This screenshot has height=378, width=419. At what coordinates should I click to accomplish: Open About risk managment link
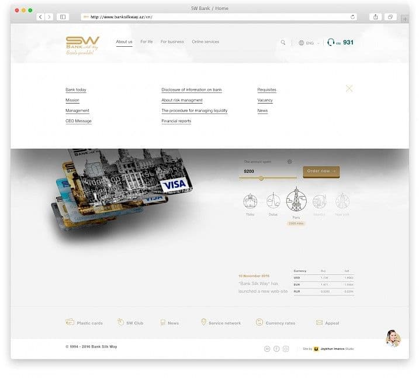(182, 100)
